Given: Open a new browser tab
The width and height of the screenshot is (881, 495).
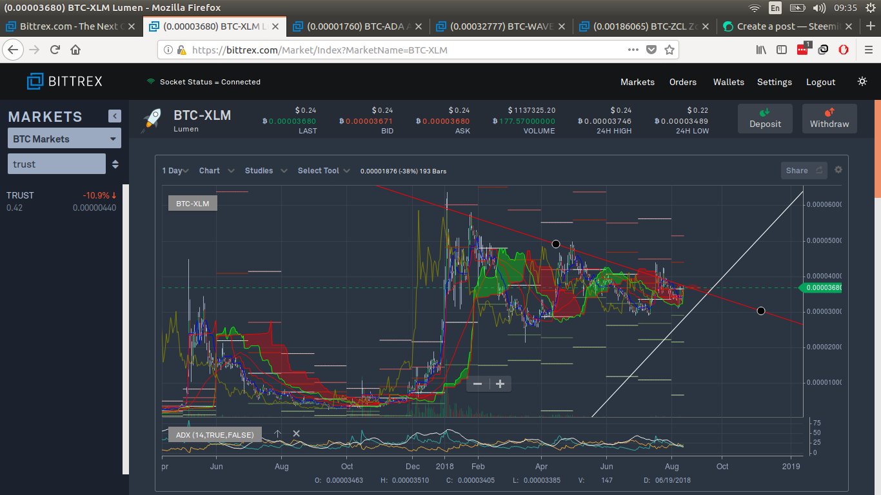Looking at the screenshot, I should point(870,26).
